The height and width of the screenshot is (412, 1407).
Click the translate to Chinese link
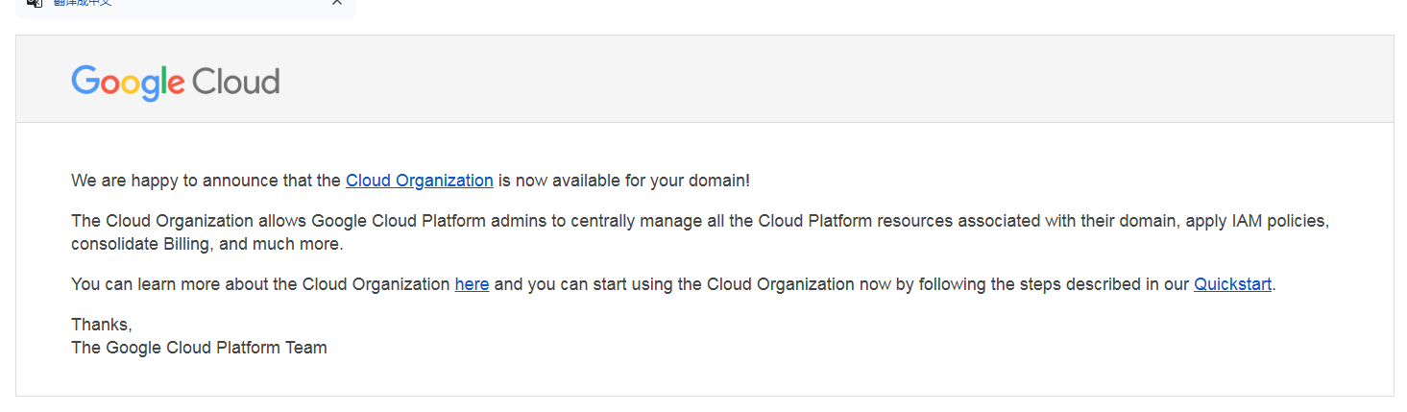(x=83, y=3)
